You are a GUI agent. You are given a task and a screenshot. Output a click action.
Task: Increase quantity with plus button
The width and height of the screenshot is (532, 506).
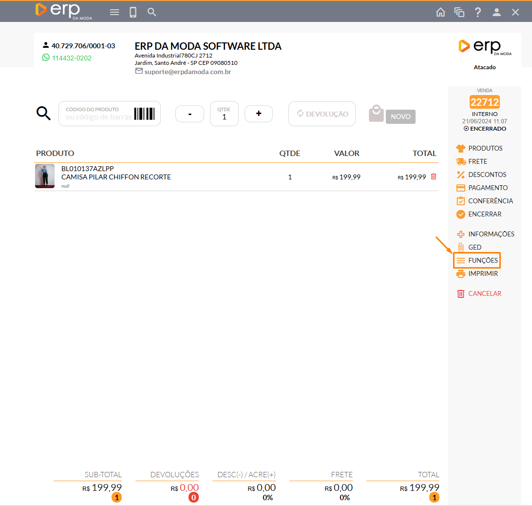pyautogui.click(x=259, y=114)
